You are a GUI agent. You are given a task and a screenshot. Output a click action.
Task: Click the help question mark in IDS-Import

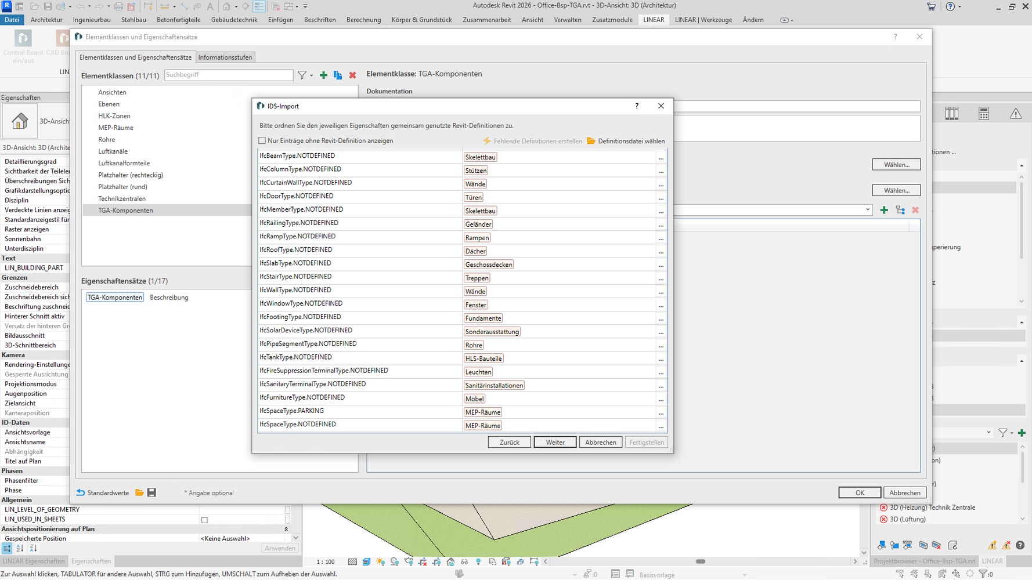point(637,106)
